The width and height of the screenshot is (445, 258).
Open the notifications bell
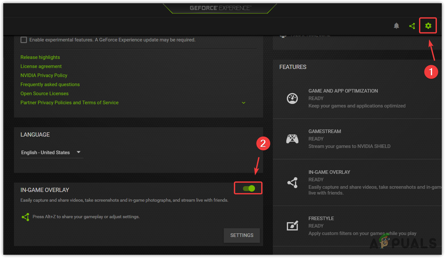(x=396, y=26)
